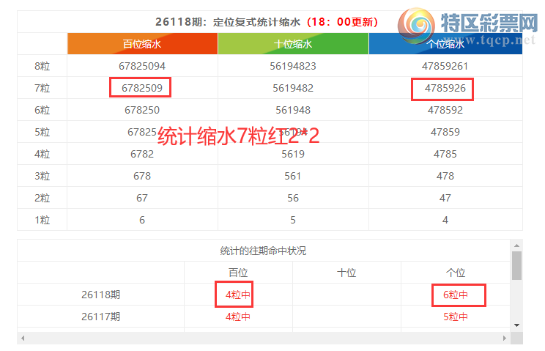Click the 个位 header in history table
The image size is (545, 351).
point(456,273)
